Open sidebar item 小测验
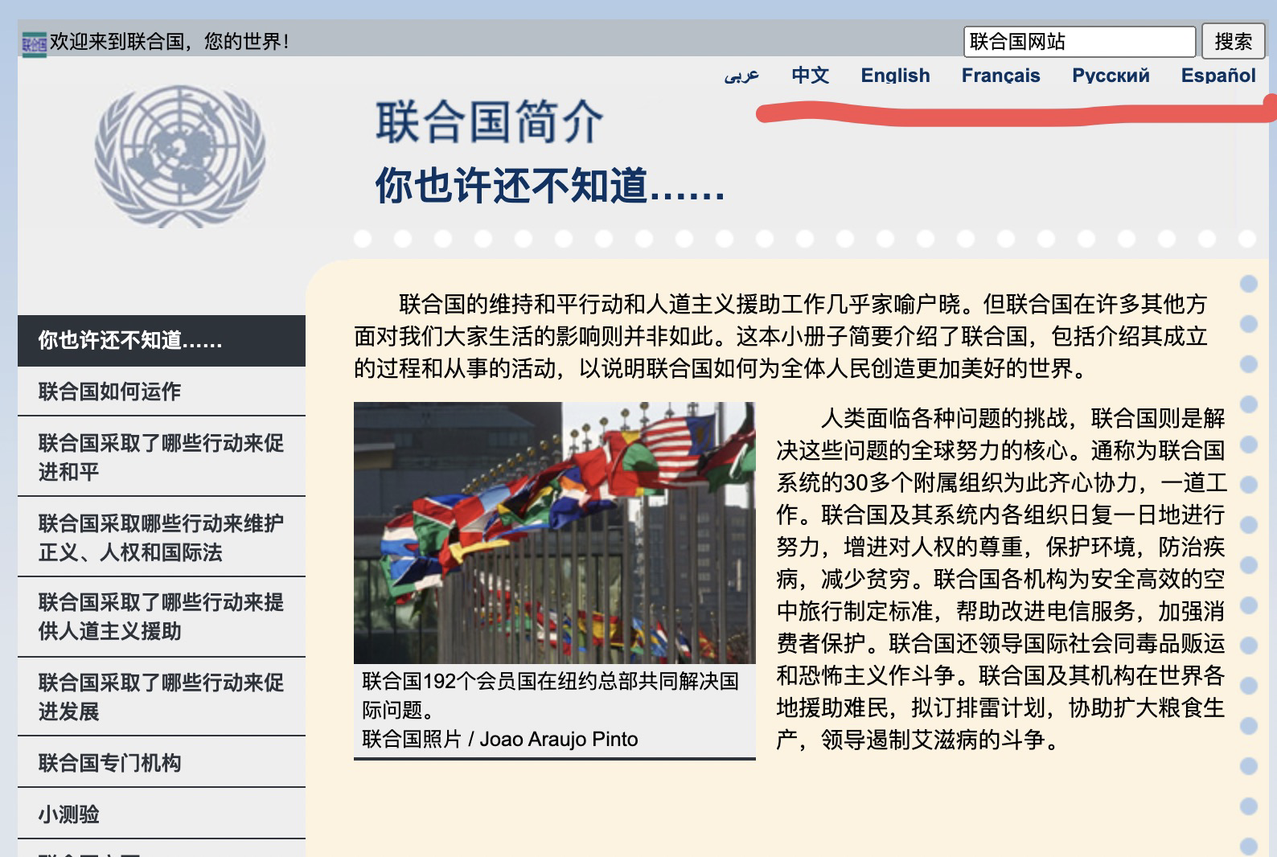The image size is (1277, 857). pyautogui.click(x=162, y=814)
